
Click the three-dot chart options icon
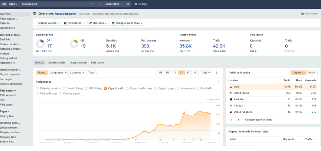[217, 73]
